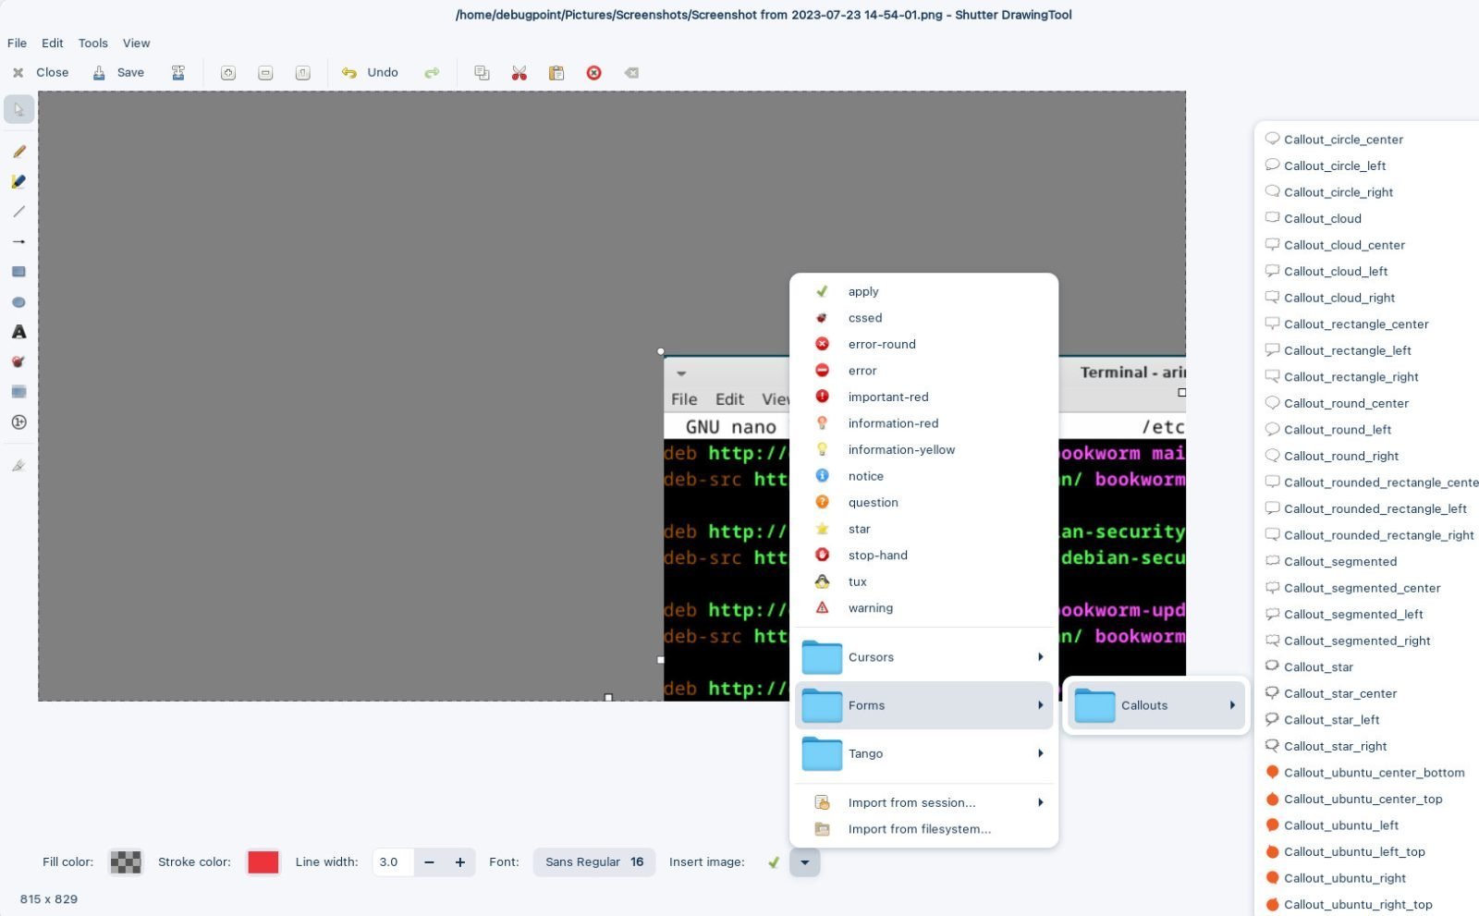Select the Pencil freehand drawing tool
This screenshot has height=916, width=1479.
tap(18, 152)
